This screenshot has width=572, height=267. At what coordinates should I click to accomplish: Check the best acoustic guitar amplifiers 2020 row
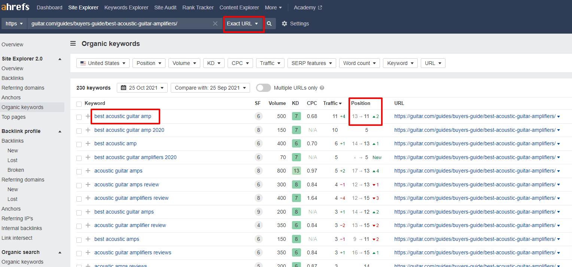(x=79, y=158)
